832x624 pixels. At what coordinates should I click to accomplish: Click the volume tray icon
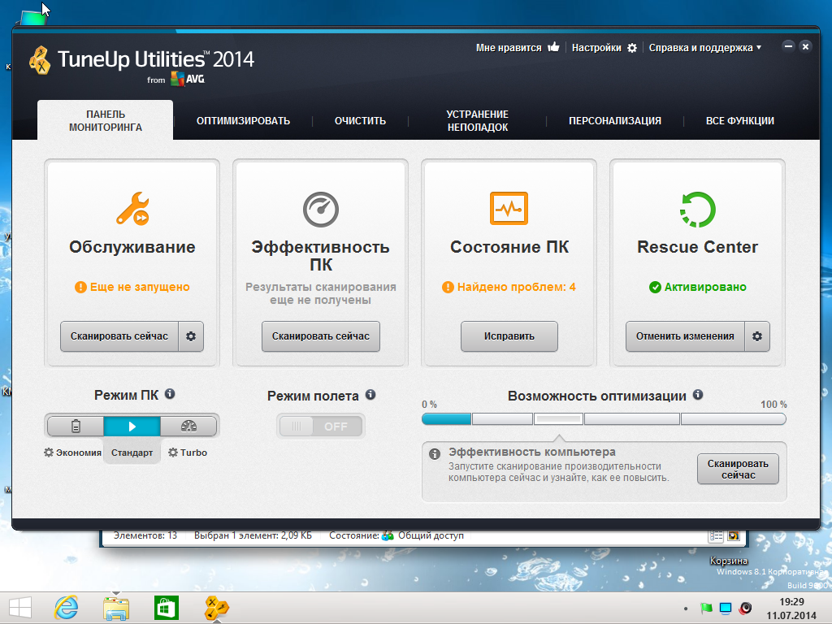point(746,608)
